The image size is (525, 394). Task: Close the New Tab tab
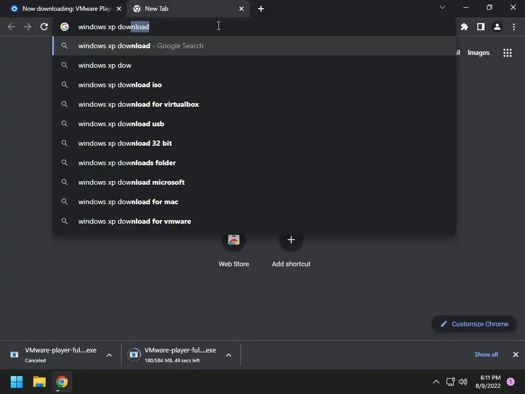tap(241, 9)
